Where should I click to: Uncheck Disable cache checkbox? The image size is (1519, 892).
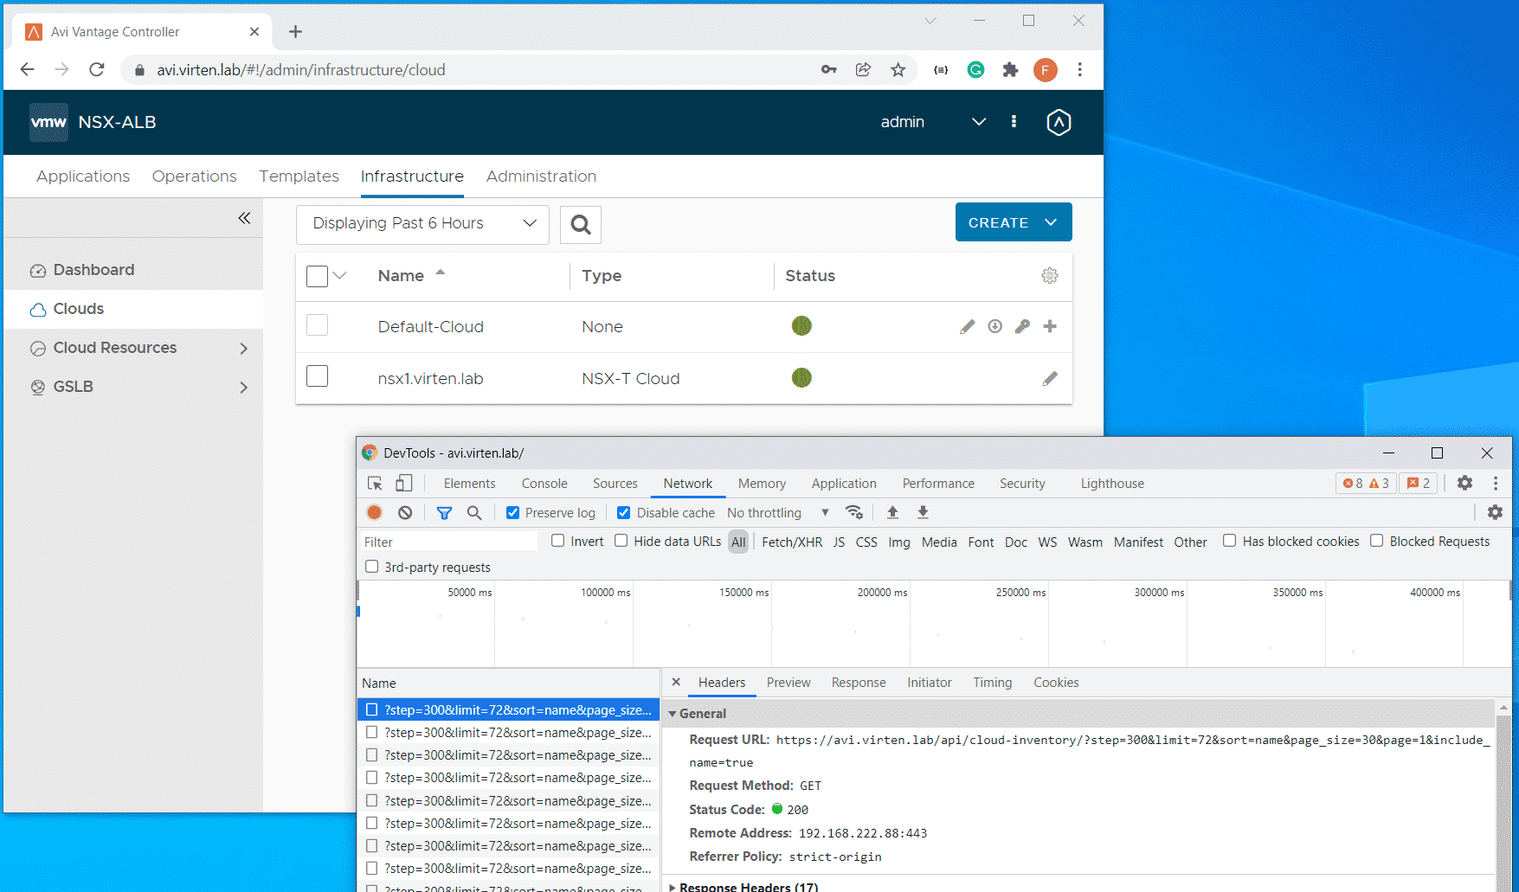tap(623, 512)
